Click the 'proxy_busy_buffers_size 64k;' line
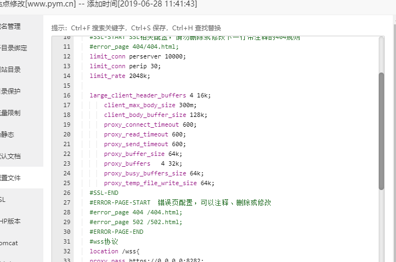Screen dimensions: 396x262 [x=154, y=173]
